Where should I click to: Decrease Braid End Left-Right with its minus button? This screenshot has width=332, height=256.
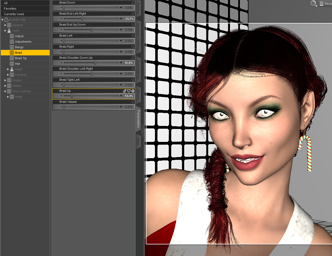pyautogui.click(x=61, y=19)
